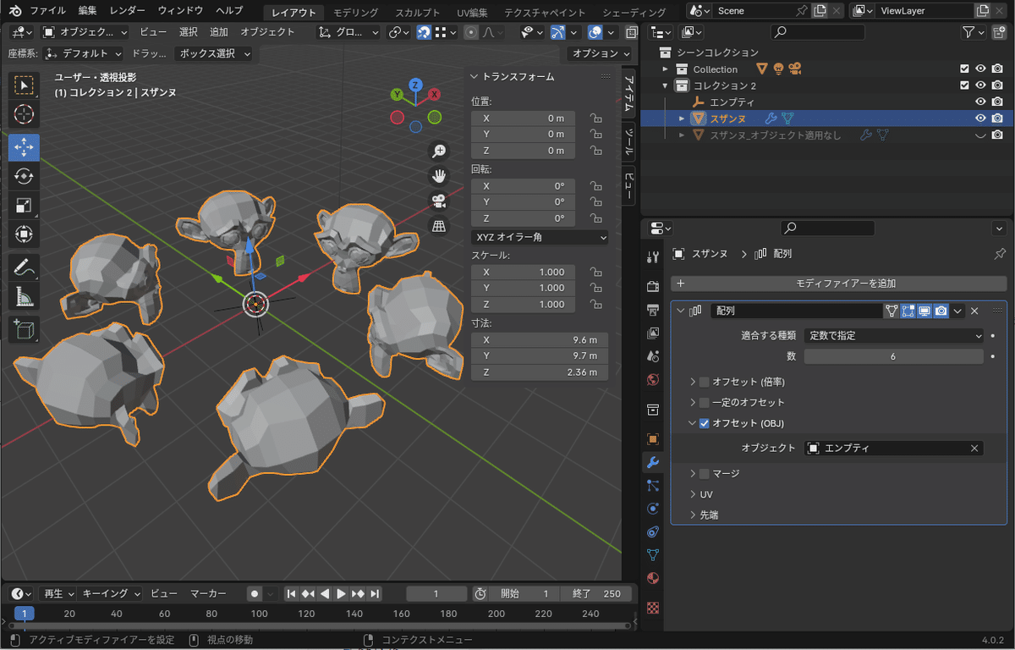Select the Box Select tool in toolbar
This screenshot has width=1015, height=650.
[x=24, y=85]
